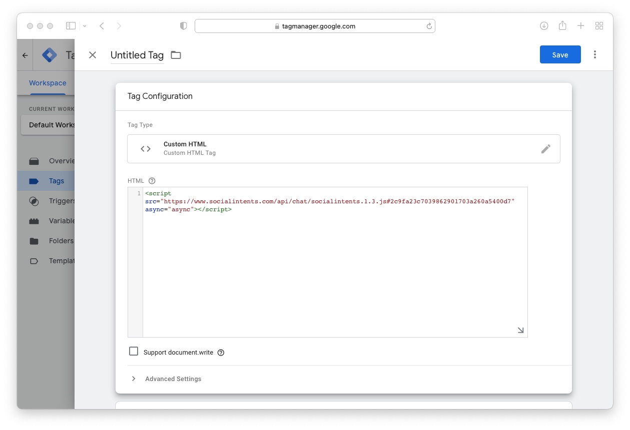630x430 pixels.
Task: Close the tag editor with the X
Action: click(x=93, y=55)
